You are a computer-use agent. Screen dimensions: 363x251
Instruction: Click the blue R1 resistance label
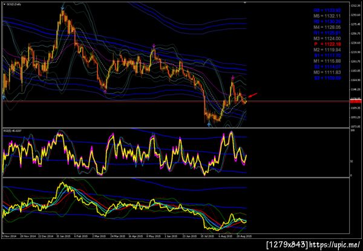[x=327, y=33]
